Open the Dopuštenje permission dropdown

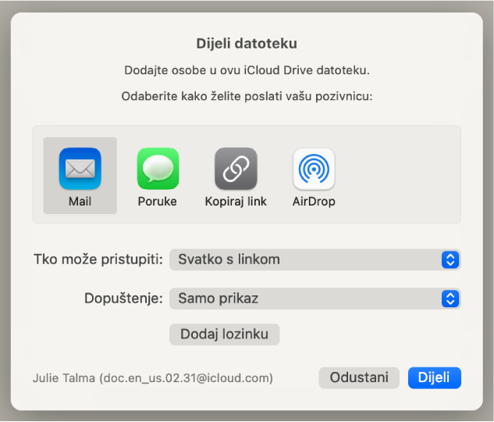click(315, 299)
